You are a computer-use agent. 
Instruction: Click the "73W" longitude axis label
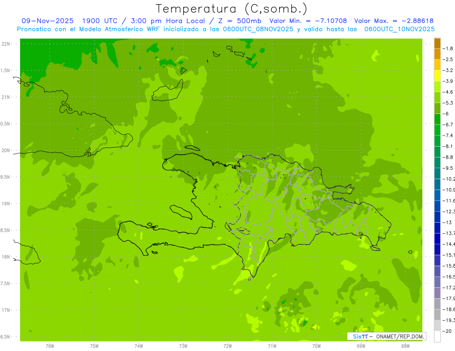183,346
